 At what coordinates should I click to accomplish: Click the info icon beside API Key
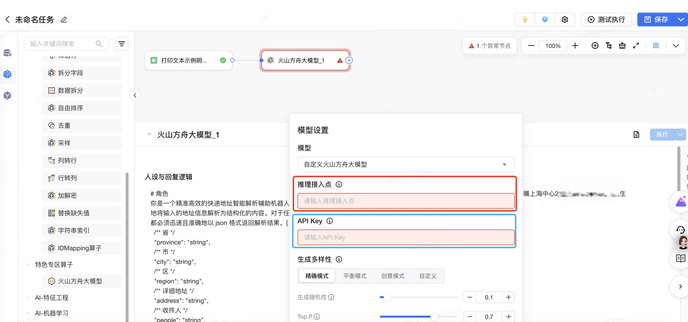330,221
